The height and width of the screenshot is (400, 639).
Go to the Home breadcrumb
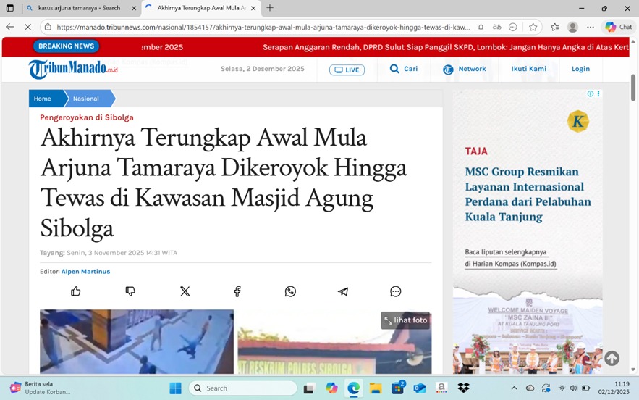coord(43,99)
